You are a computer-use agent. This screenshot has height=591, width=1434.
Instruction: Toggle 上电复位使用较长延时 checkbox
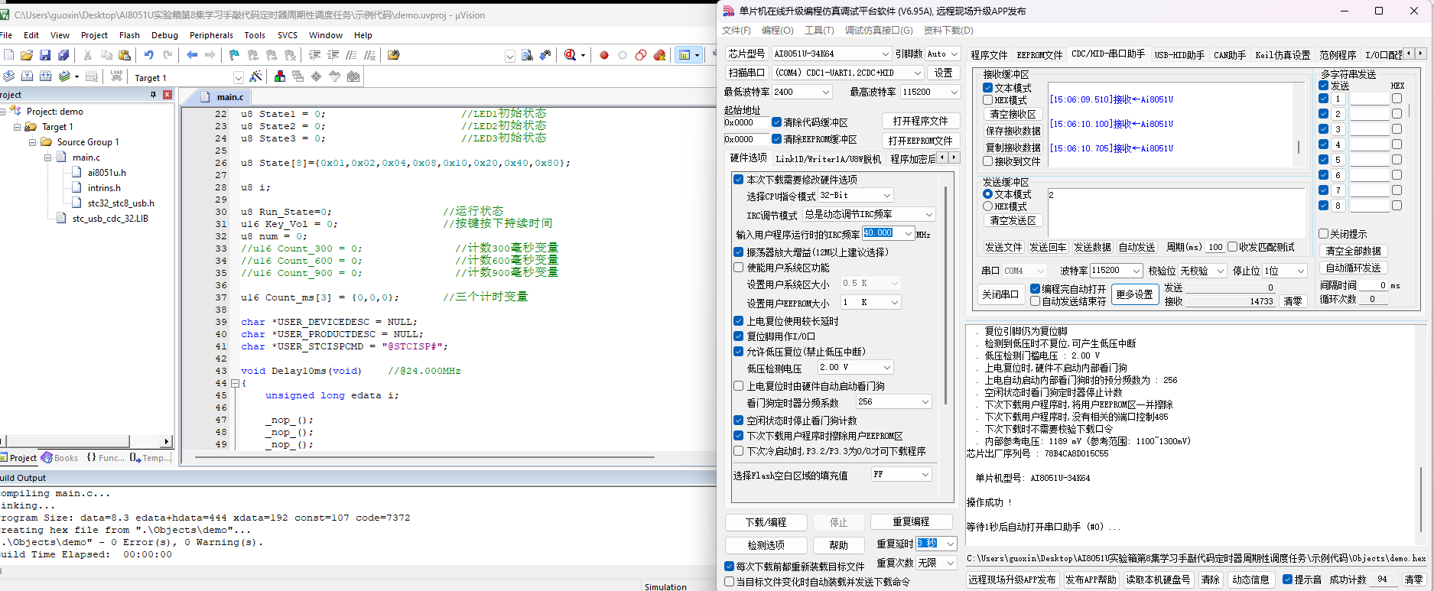click(738, 321)
